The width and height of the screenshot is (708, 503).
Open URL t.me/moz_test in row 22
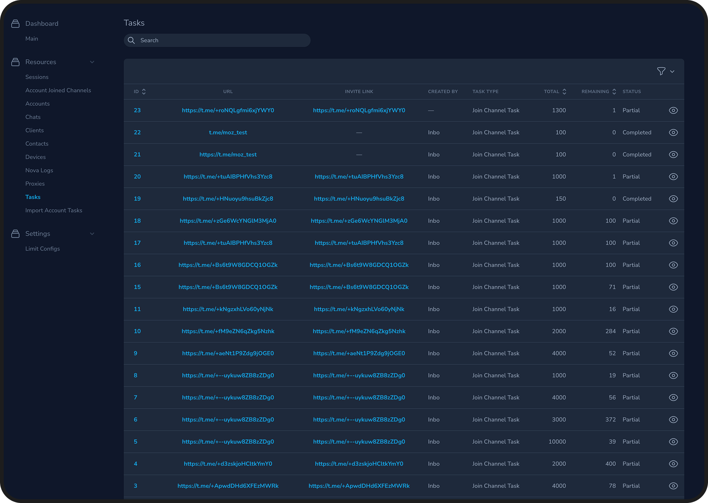point(228,133)
